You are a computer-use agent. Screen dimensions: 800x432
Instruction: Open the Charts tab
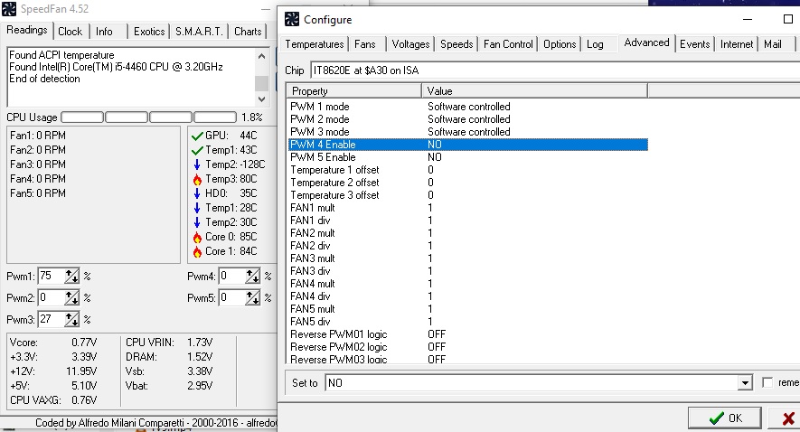248,31
